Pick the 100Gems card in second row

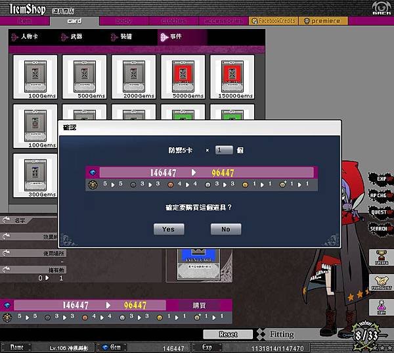pyautogui.click(x=35, y=126)
